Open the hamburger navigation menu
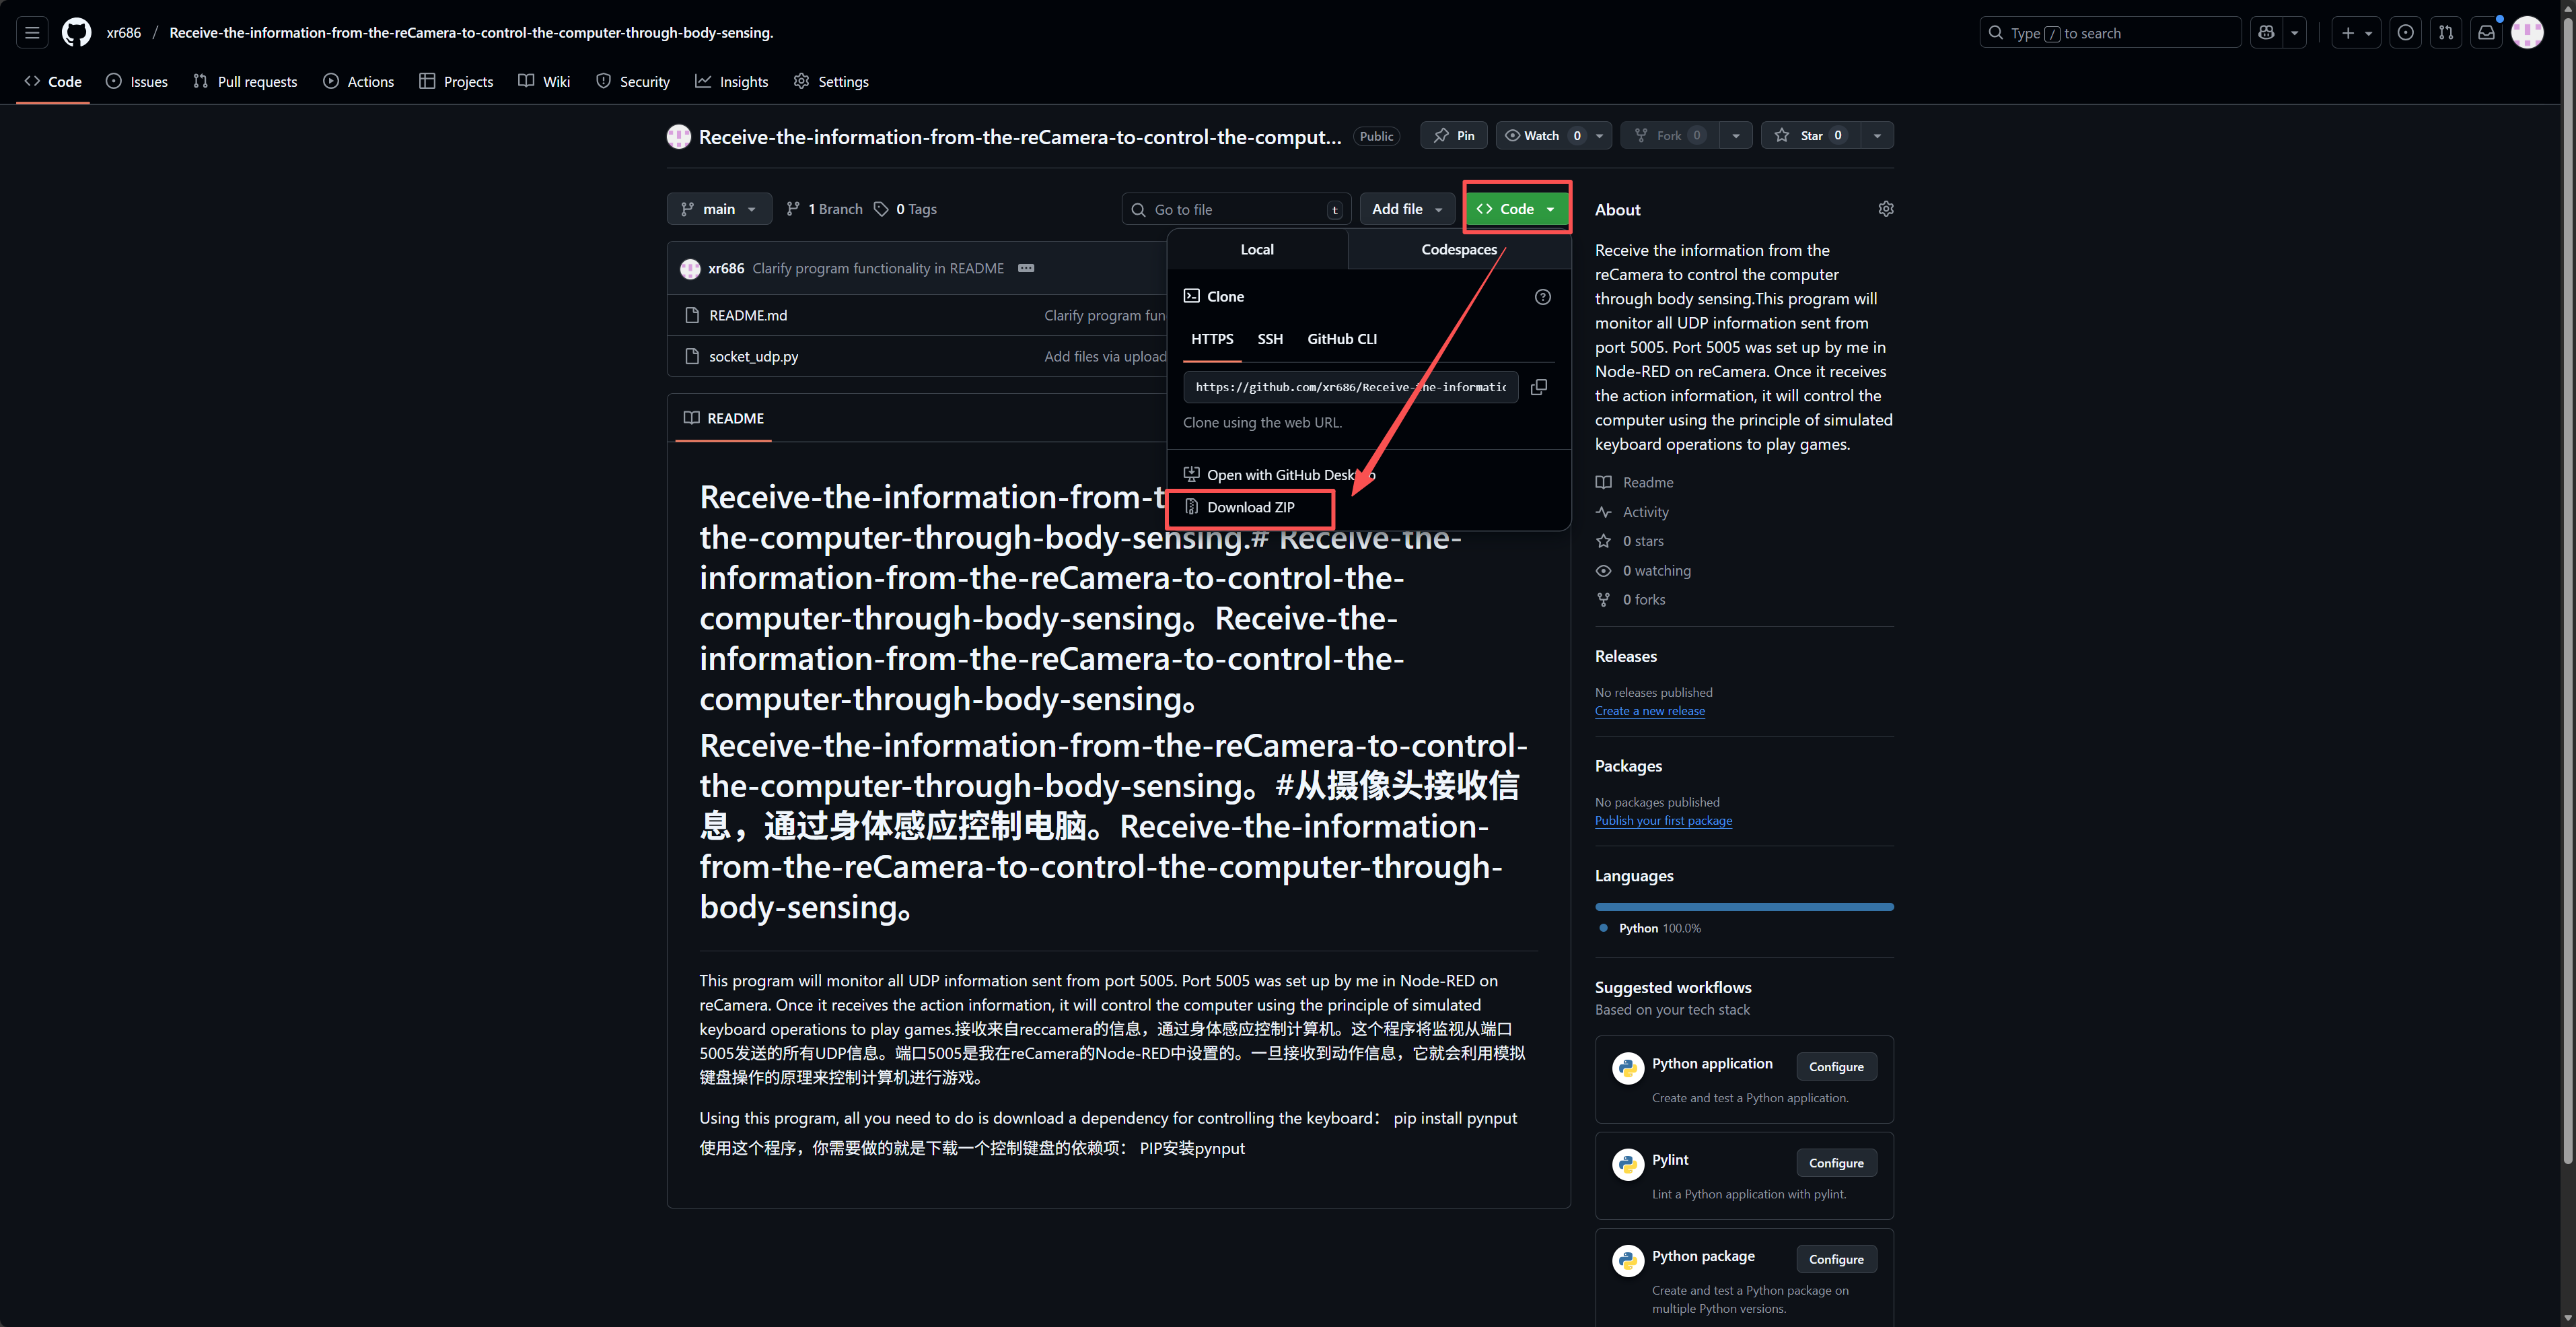This screenshot has width=2576, height=1327. coord(32,33)
